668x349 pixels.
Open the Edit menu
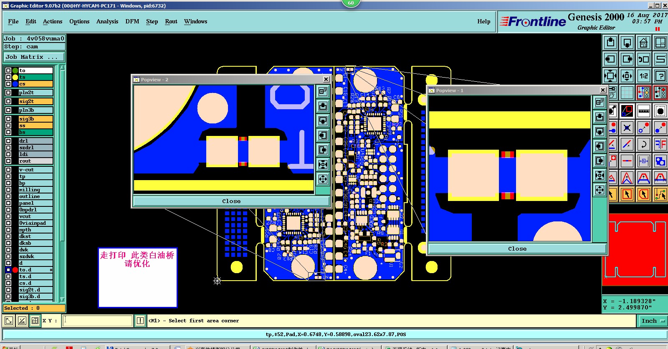click(x=31, y=21)
